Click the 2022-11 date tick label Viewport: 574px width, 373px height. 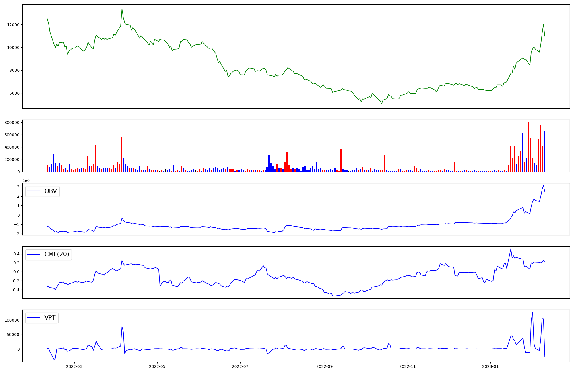coord(408,366)
